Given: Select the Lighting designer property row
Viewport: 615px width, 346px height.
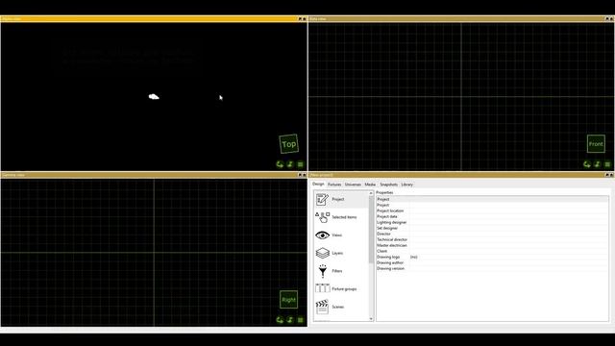Looking at the screenshot, I should pos(492,222).
